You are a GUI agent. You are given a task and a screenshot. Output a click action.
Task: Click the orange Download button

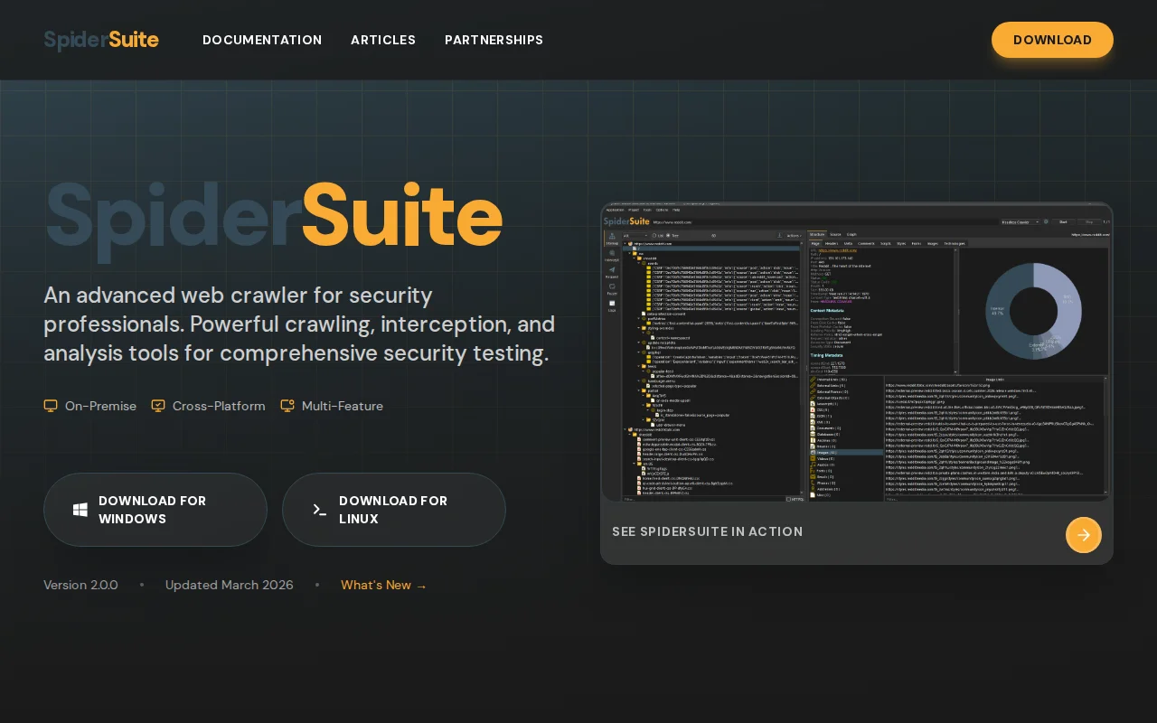pyautogui.click(x=1052, y=40)
